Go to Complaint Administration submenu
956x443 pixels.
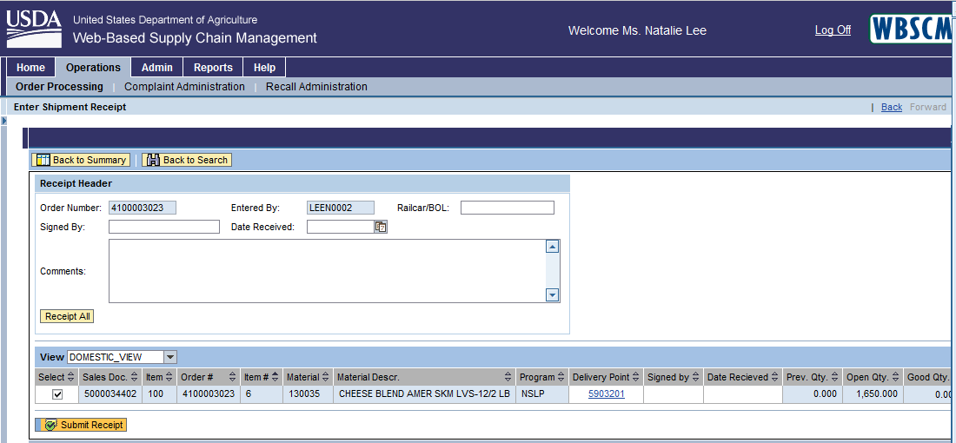point(184,87)
